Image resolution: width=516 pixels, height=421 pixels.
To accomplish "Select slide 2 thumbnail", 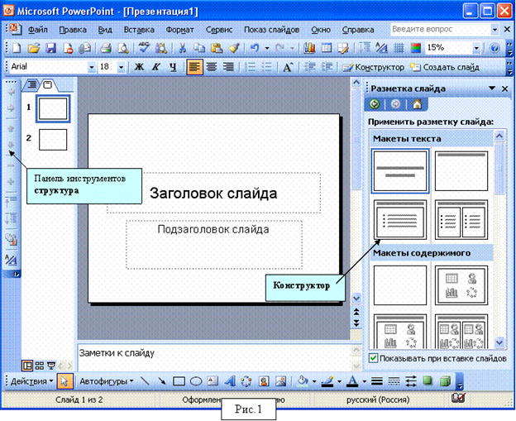I will 53,140.
